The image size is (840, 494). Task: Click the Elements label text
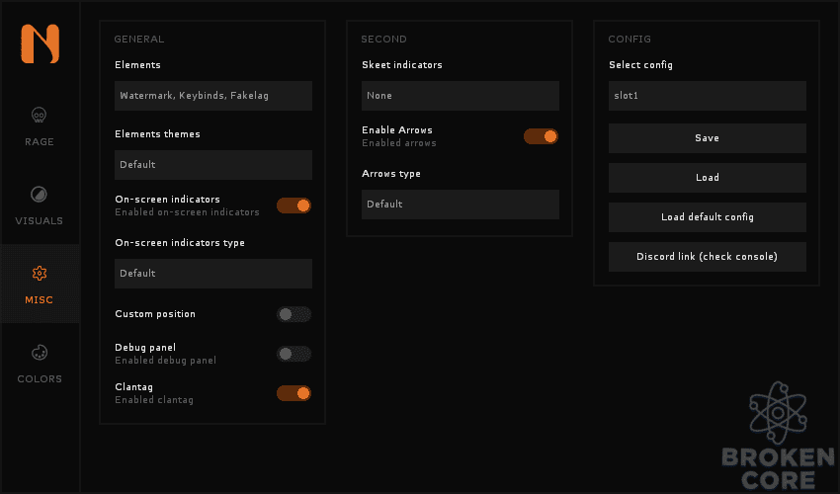click(x=137, y=65)
